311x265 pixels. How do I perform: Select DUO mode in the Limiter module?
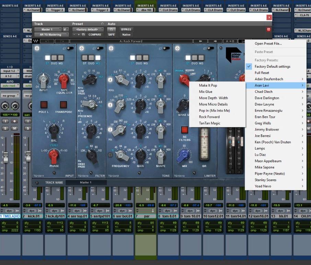195,58
